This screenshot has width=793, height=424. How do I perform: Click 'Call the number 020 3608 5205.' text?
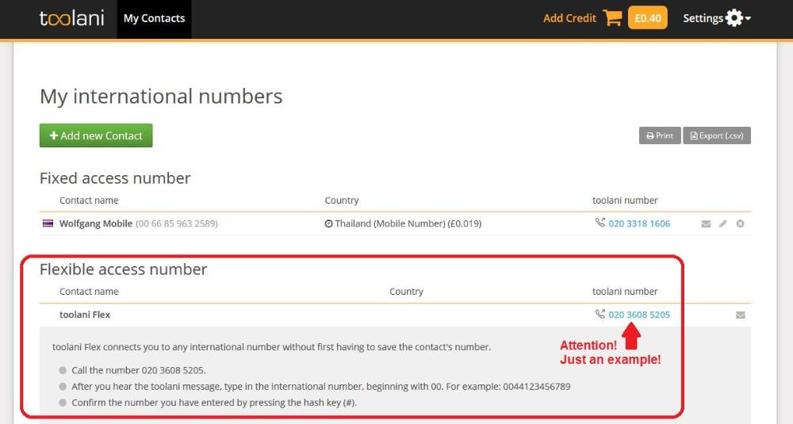(139, 370)
